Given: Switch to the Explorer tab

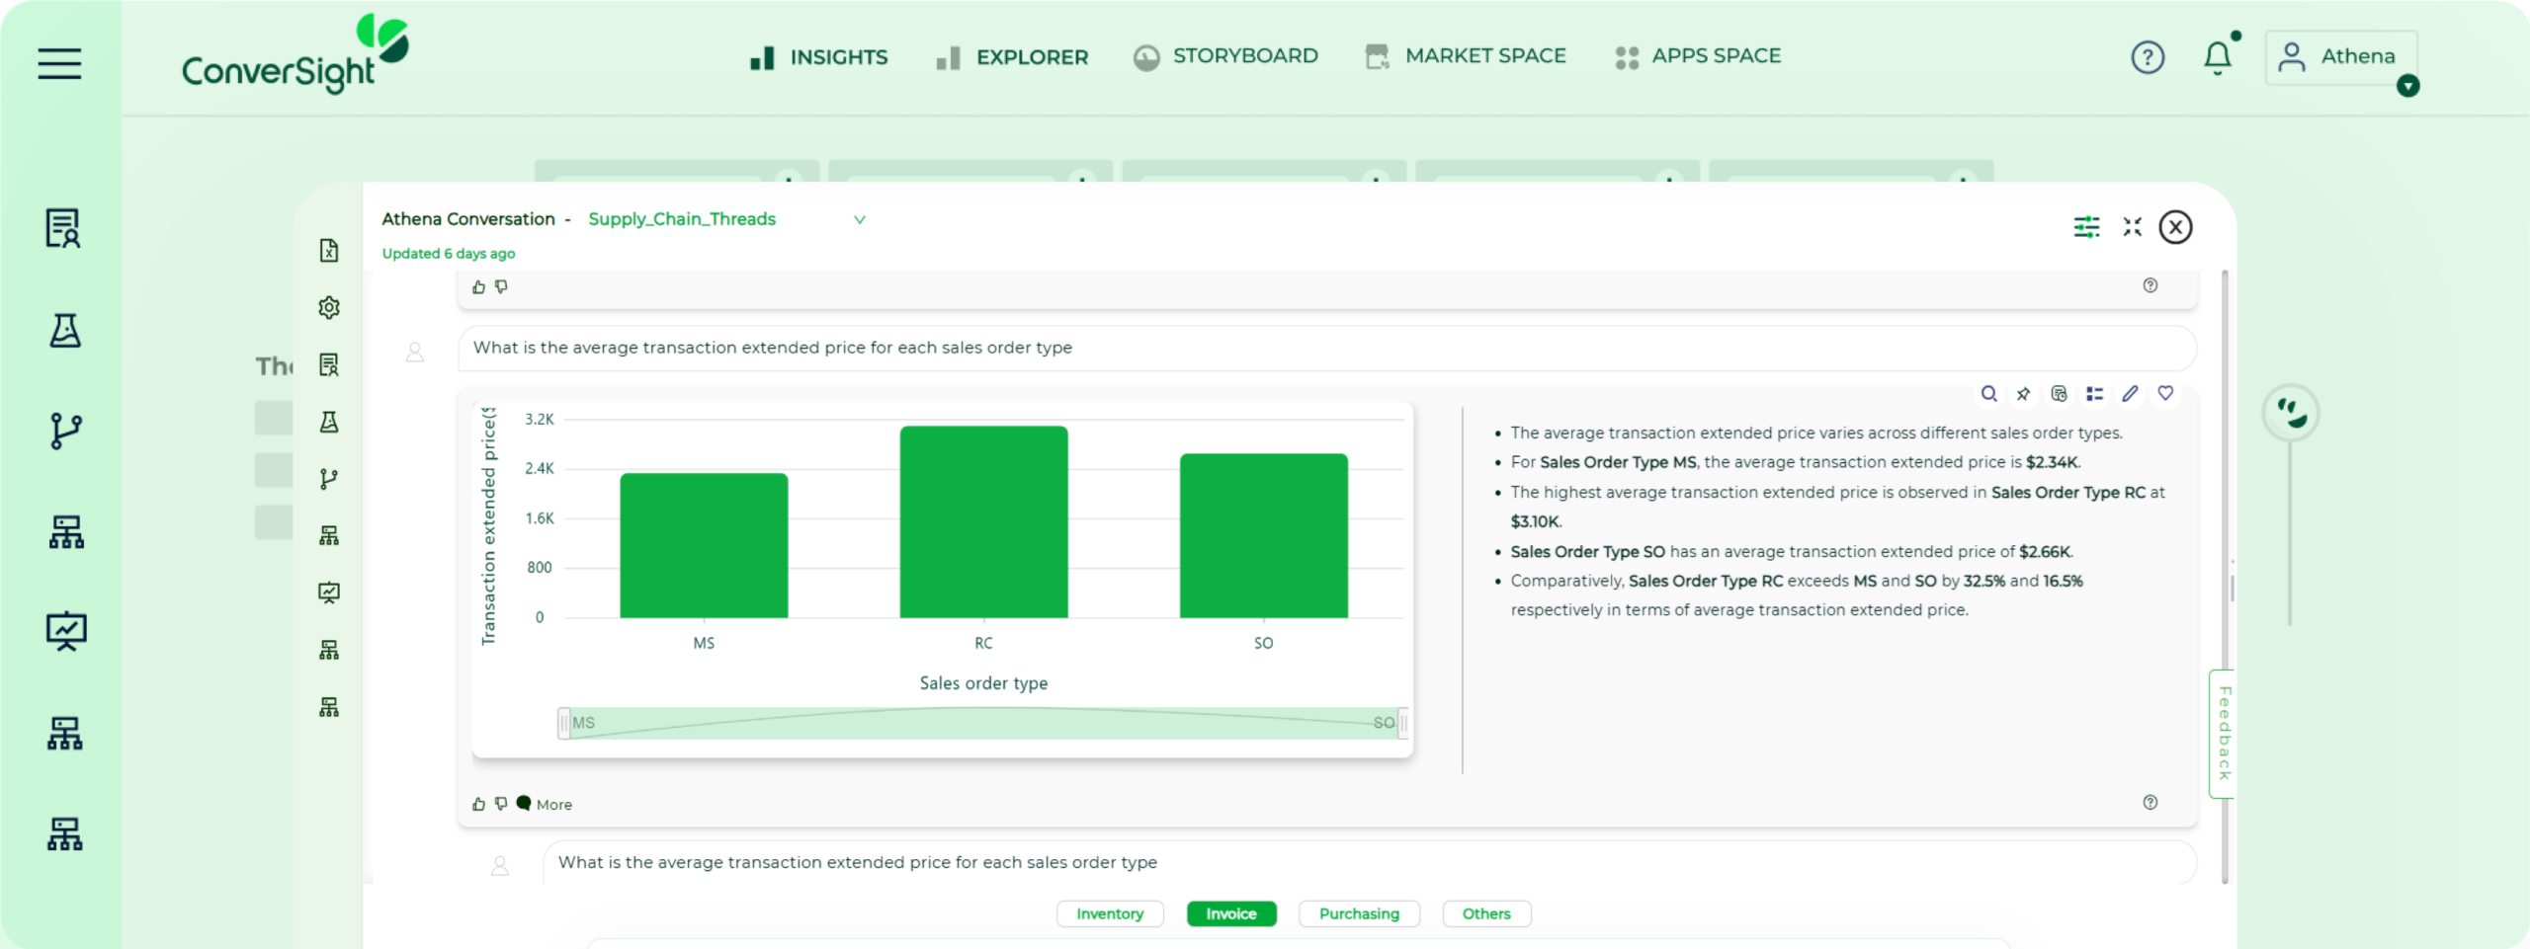Looking at the screenshot, I should click(1013, 57).
